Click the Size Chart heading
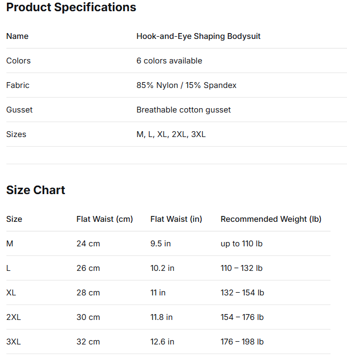The height and width of the screenshot is (361, 347). [36, 190]
